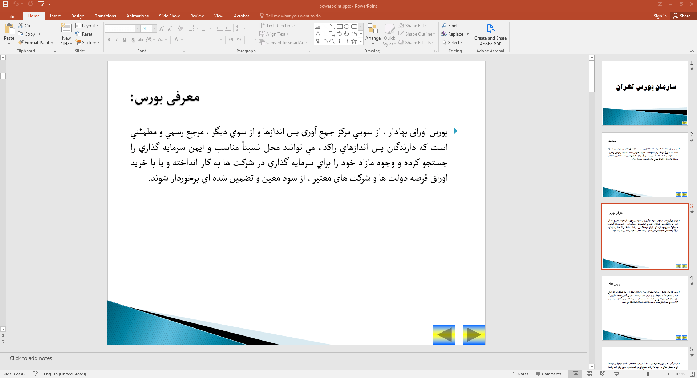
Task: Open the Align Text dropdown
Action: (x=274, y=34)
